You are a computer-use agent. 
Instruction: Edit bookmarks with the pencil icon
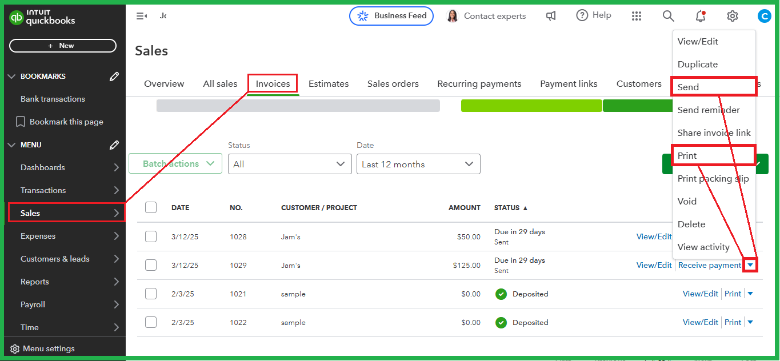coord(114,77)
